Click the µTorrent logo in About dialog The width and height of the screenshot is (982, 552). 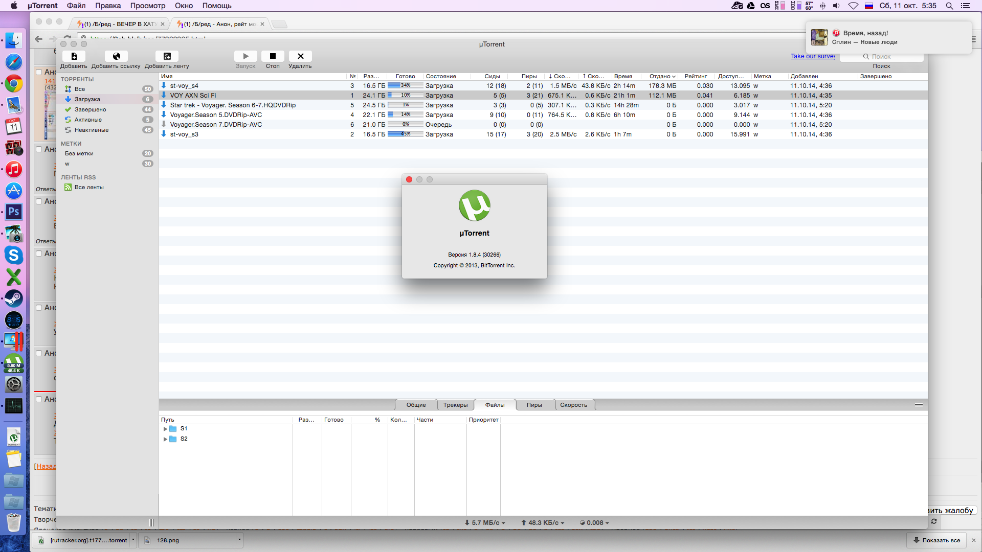coord(475,205)
